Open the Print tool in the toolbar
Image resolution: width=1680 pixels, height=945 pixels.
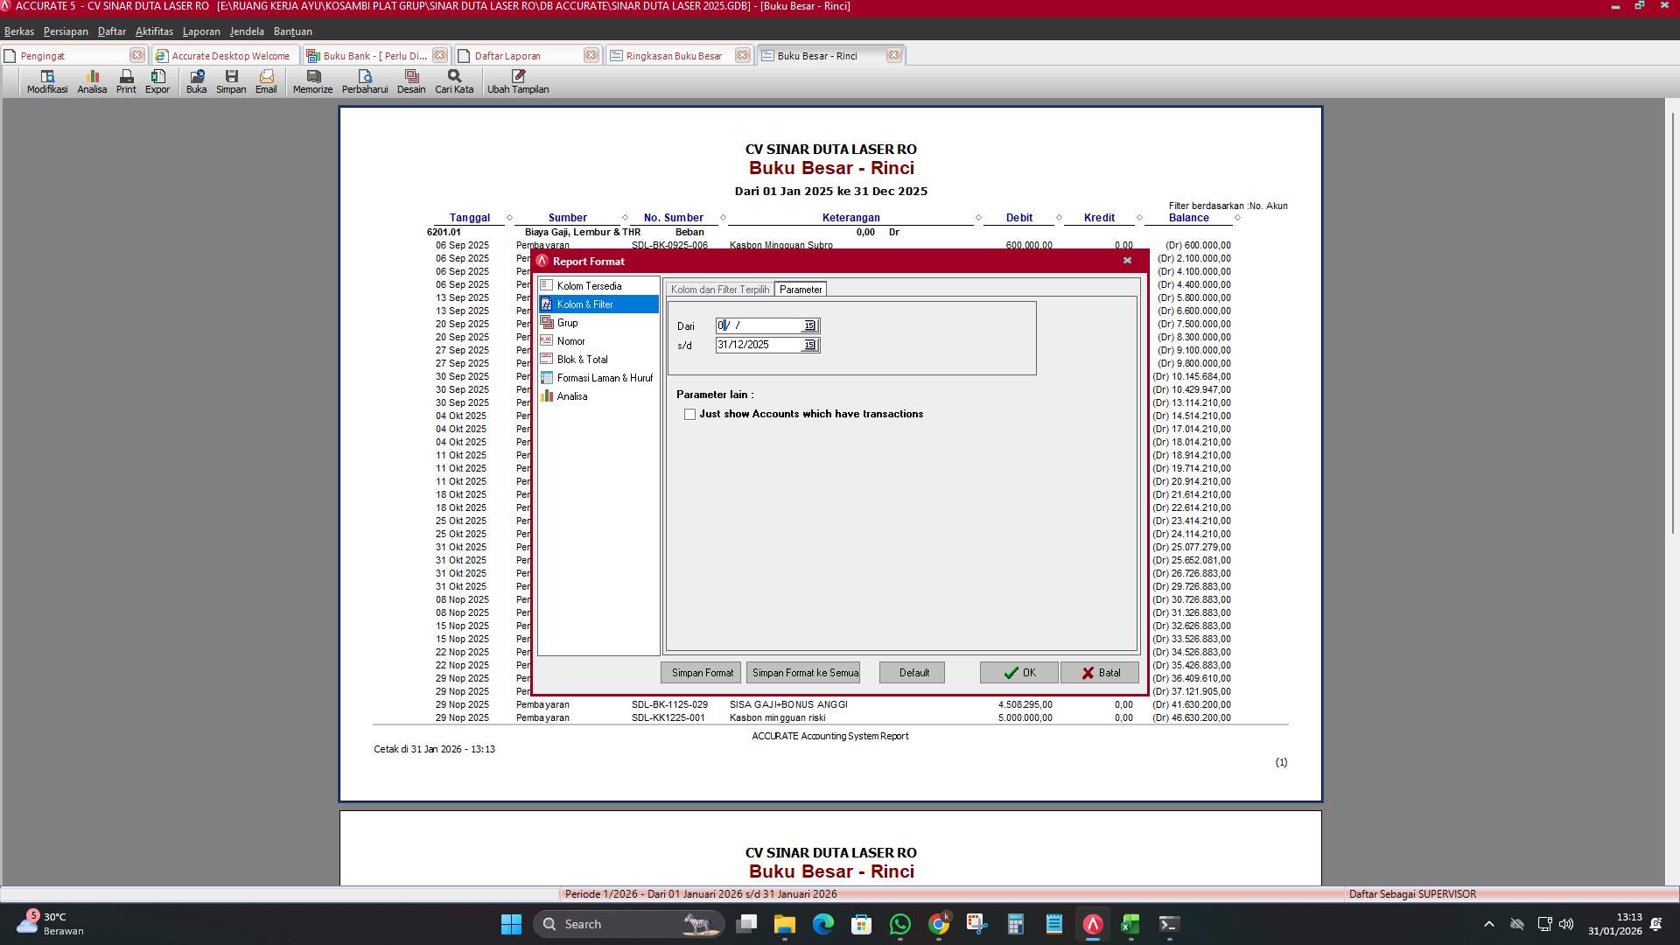(x=125, y=81)
